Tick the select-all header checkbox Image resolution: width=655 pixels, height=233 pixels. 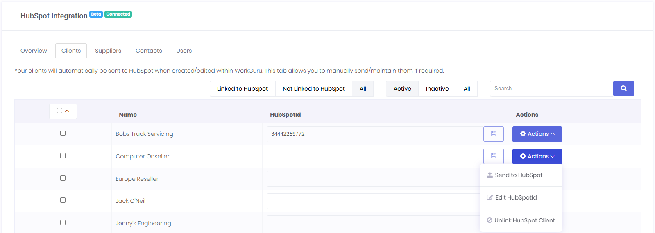[59, 111]
